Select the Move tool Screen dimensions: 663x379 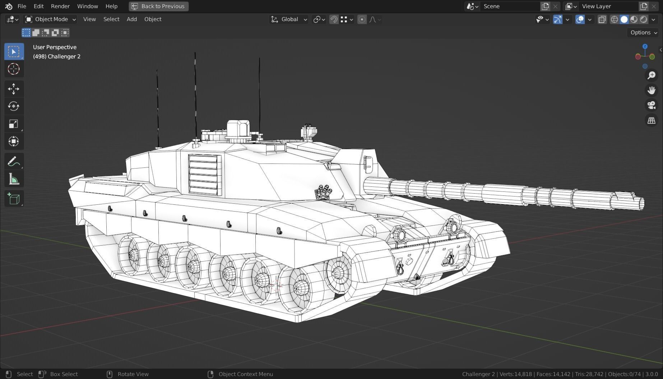(x=14, y=89)
